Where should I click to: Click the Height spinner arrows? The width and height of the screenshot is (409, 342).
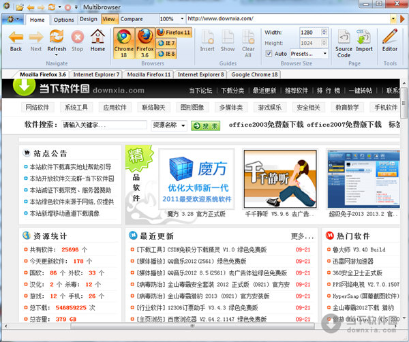click(324, 43)
